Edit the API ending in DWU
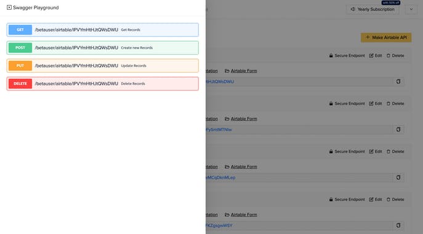The width and height of the screenshot is (423, 234). click(x=376, y=55)
